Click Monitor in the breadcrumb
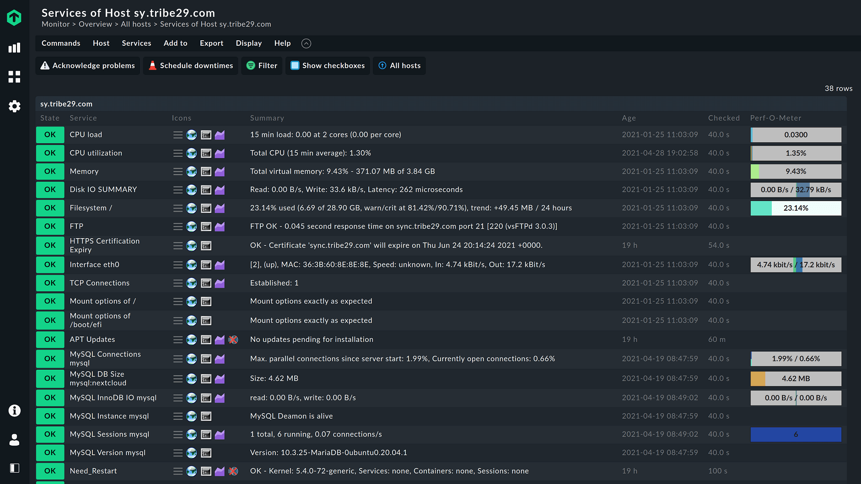This screenshot has width=861, height=484. (56, 24)
